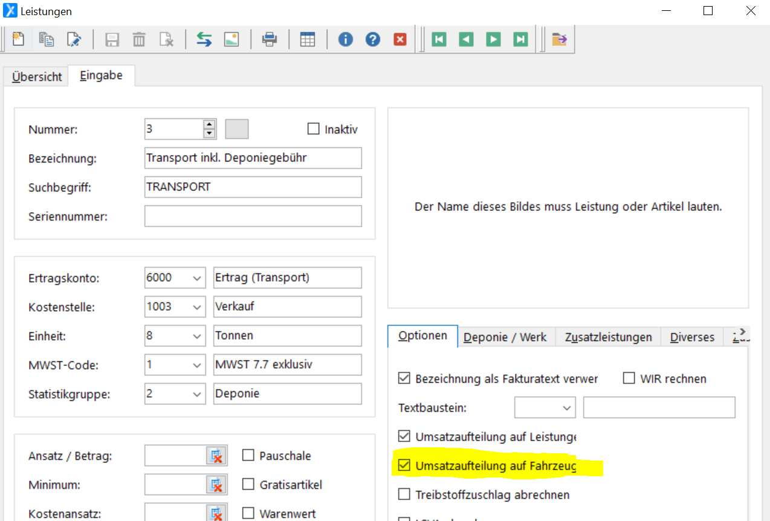Enable the Inaktiv checkbox
Image resolution: width=770 pixels, height=521 pixels.
pyautogui.click(x=313, y=129)
